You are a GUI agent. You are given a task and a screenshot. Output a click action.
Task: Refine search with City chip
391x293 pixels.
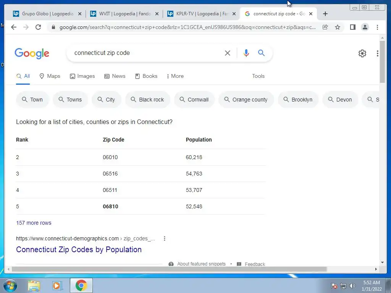pos(107,100)
